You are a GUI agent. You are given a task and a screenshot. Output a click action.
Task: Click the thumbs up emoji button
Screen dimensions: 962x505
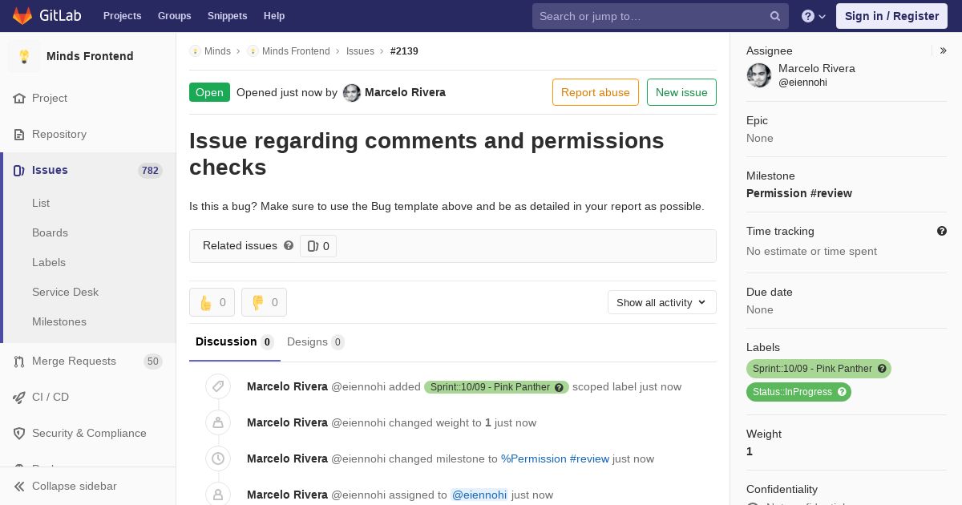click(x=212, y=302)
